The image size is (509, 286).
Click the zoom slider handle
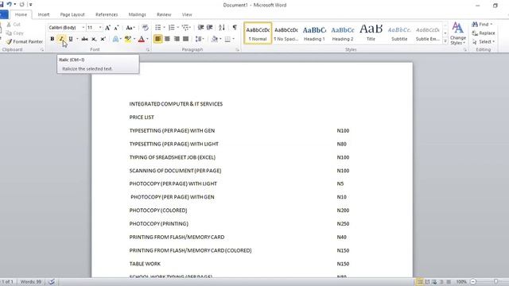coord(496,282)
